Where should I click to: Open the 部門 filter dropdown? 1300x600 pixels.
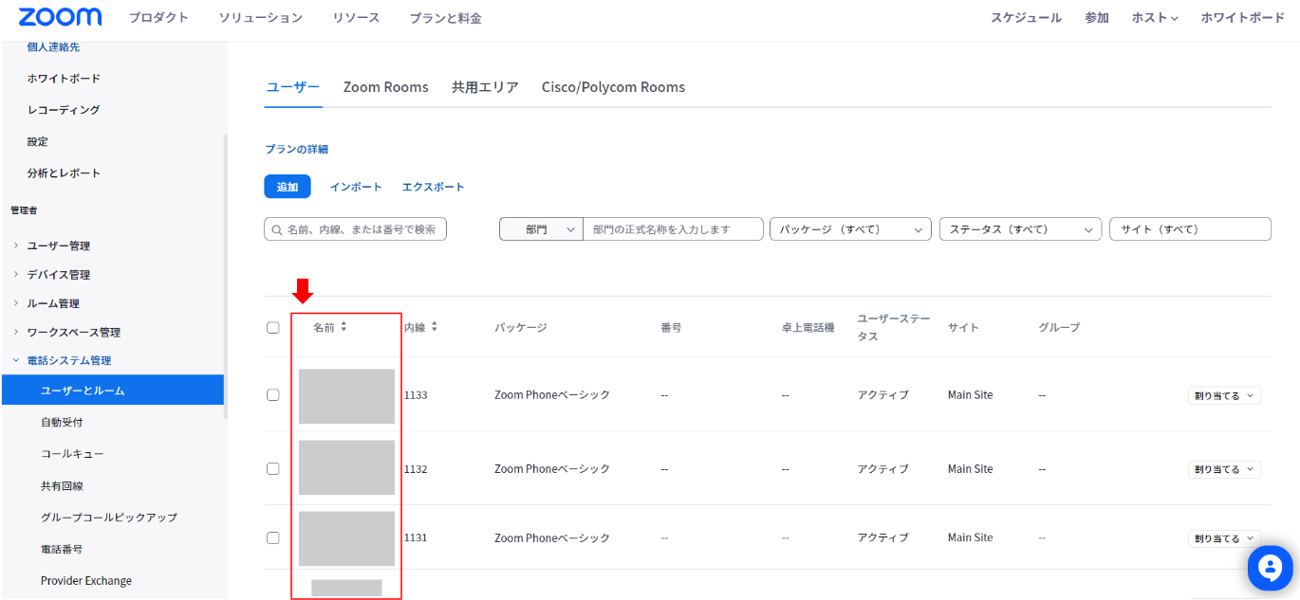coord(541,229)
